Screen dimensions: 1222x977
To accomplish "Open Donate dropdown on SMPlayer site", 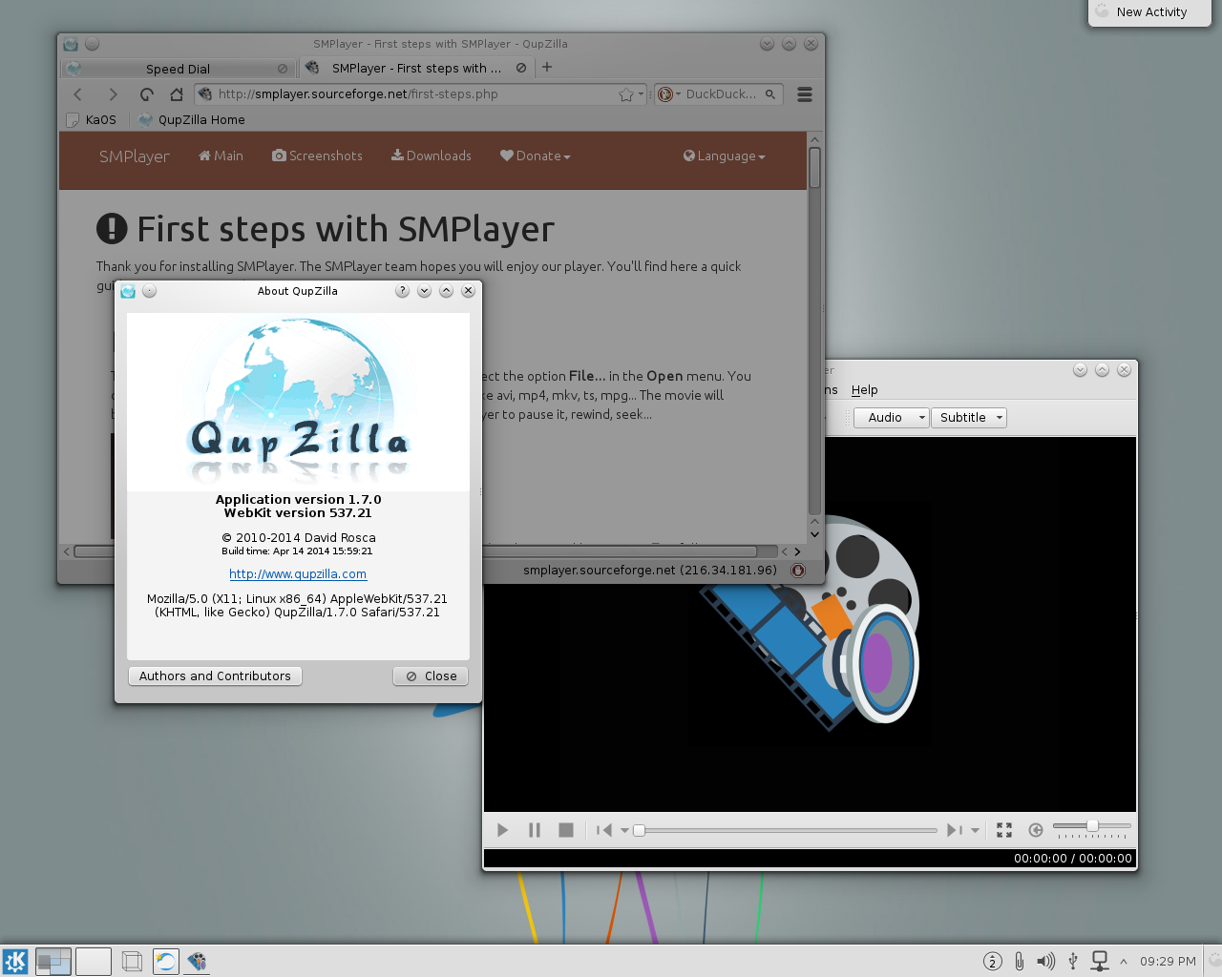I will click(536, 156).
